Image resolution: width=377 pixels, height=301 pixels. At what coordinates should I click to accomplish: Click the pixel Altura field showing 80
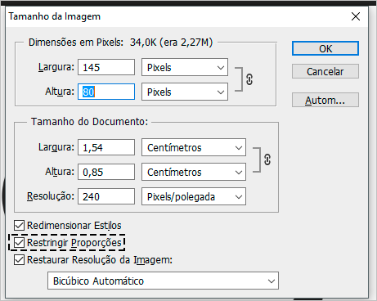click(x=106, y=92)
